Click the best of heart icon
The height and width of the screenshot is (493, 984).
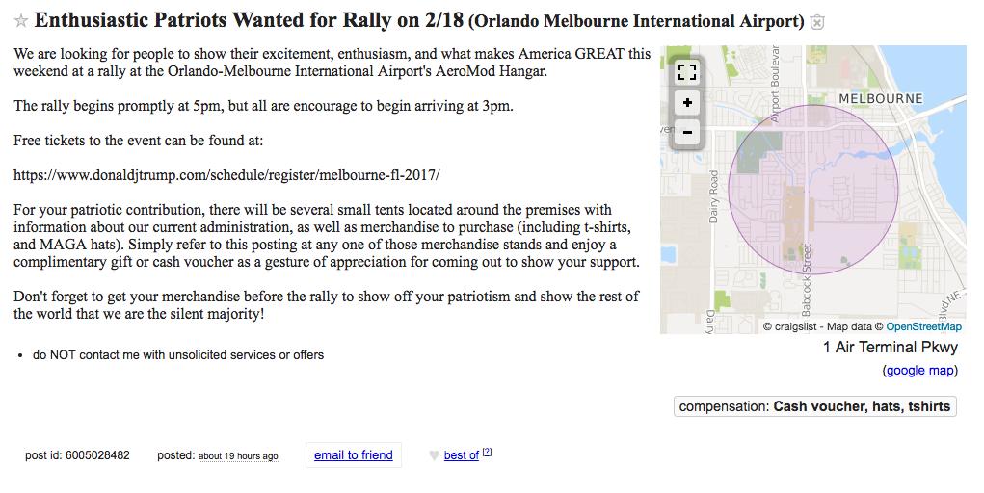point(434,456)
